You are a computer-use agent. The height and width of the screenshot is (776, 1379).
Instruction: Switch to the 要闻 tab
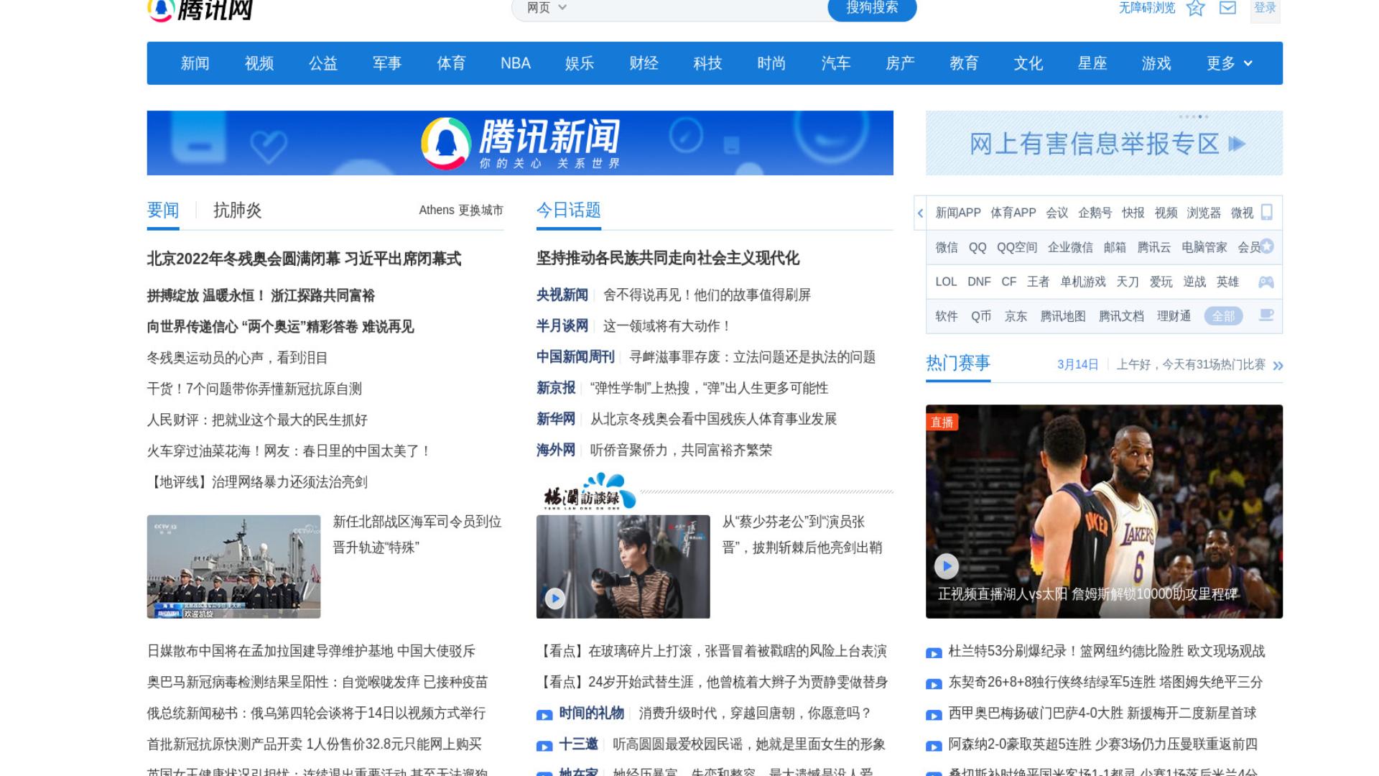click(x=163, y=210)
